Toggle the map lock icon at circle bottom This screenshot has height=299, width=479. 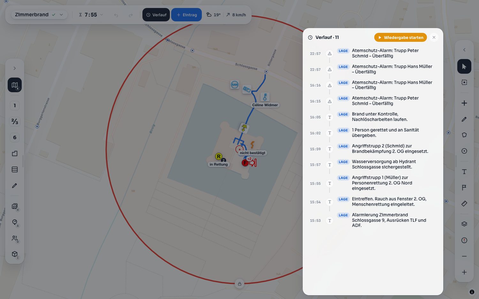pyautogui.click(x=240, y=284)
